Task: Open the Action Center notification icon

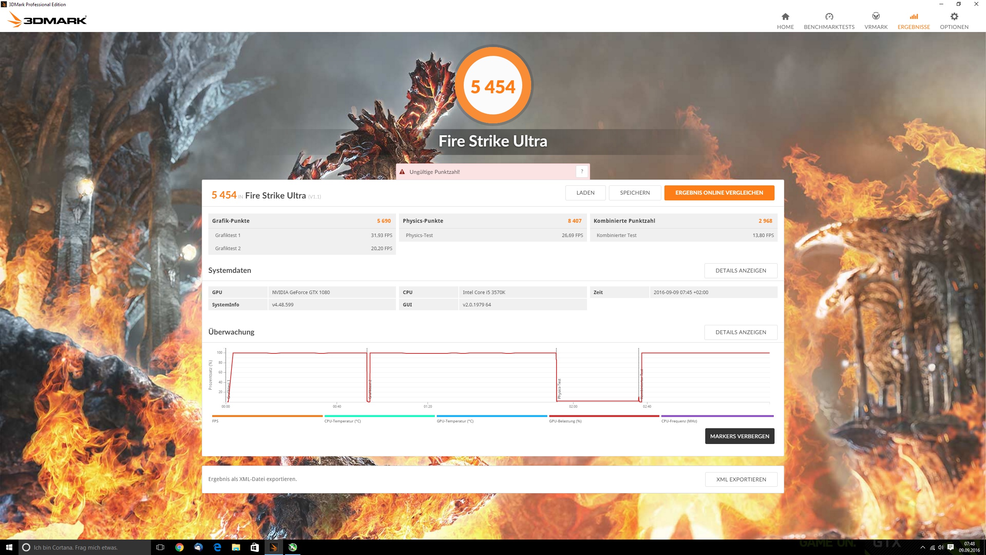Action: [950, 547]
